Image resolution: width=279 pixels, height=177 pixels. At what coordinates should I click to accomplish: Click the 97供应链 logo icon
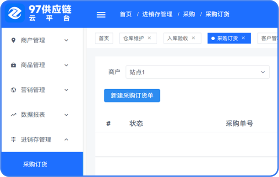coord(15,13)
